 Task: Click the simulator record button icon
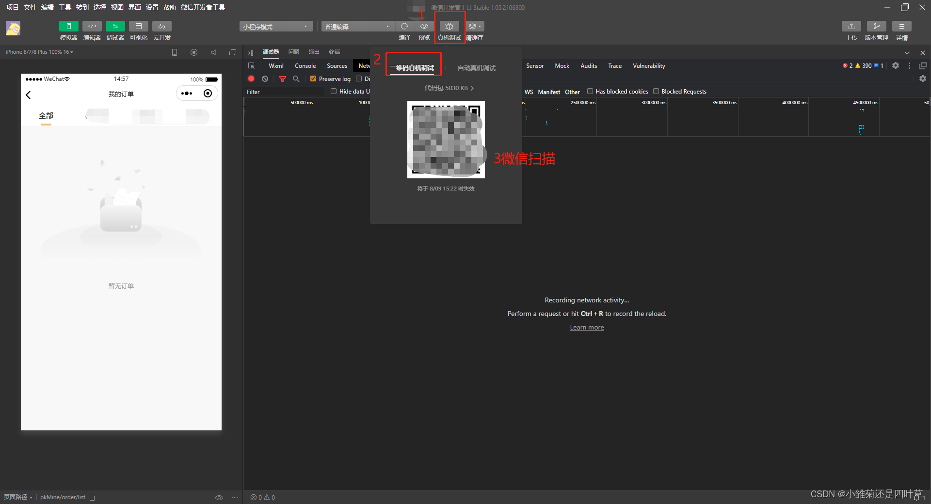pyautogui.click(x=194, y=52)
